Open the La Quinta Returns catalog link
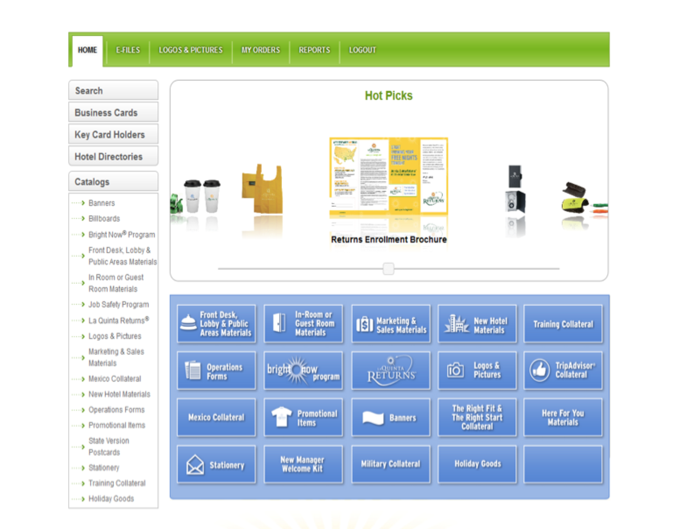This screenshot has height=529, width=687. coord(119,320)
